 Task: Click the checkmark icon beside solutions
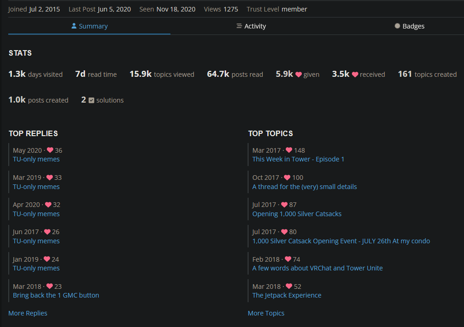(x=91, y=100)
